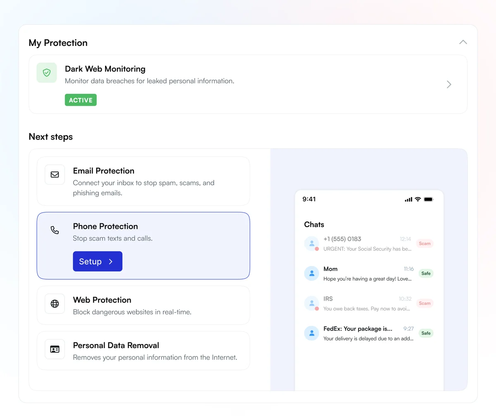
Task: Click "Block dangerous websites in real-time." text
Action: 132,312
